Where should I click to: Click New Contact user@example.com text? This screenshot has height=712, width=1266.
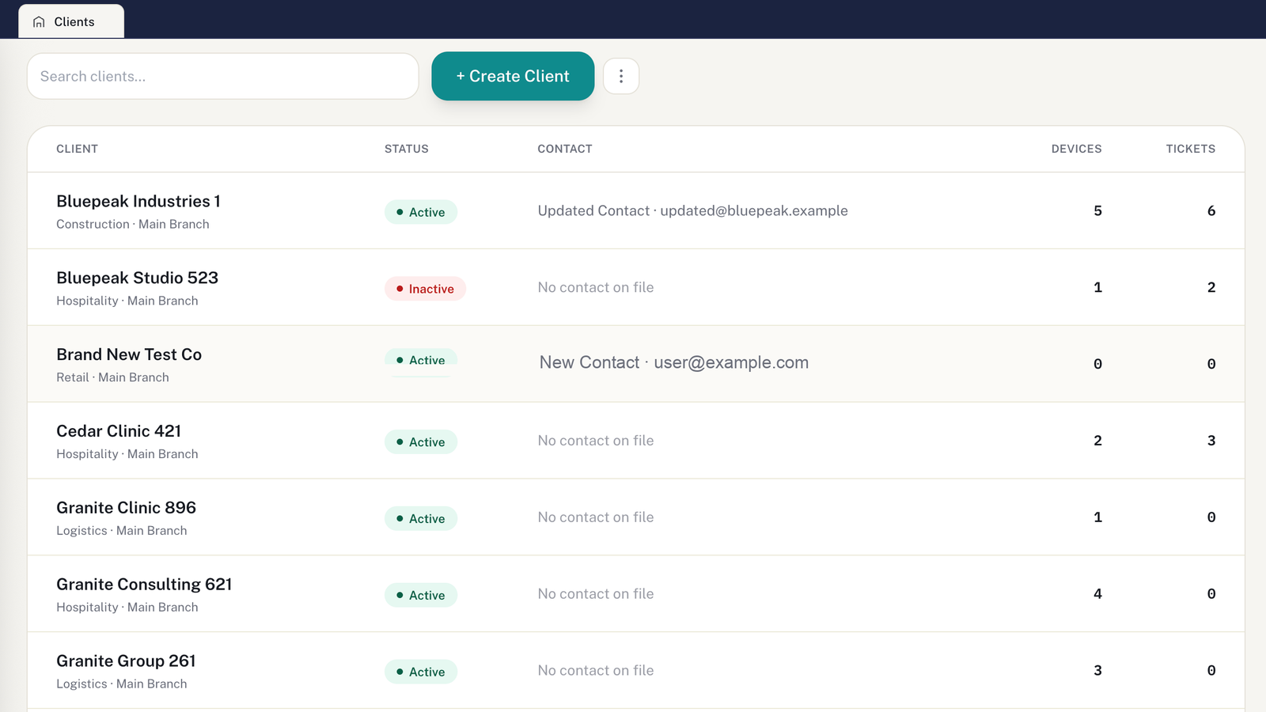[x=674, y=362]
